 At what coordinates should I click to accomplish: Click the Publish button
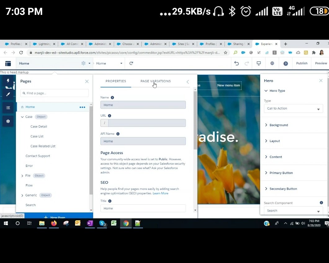coord(301,63)
